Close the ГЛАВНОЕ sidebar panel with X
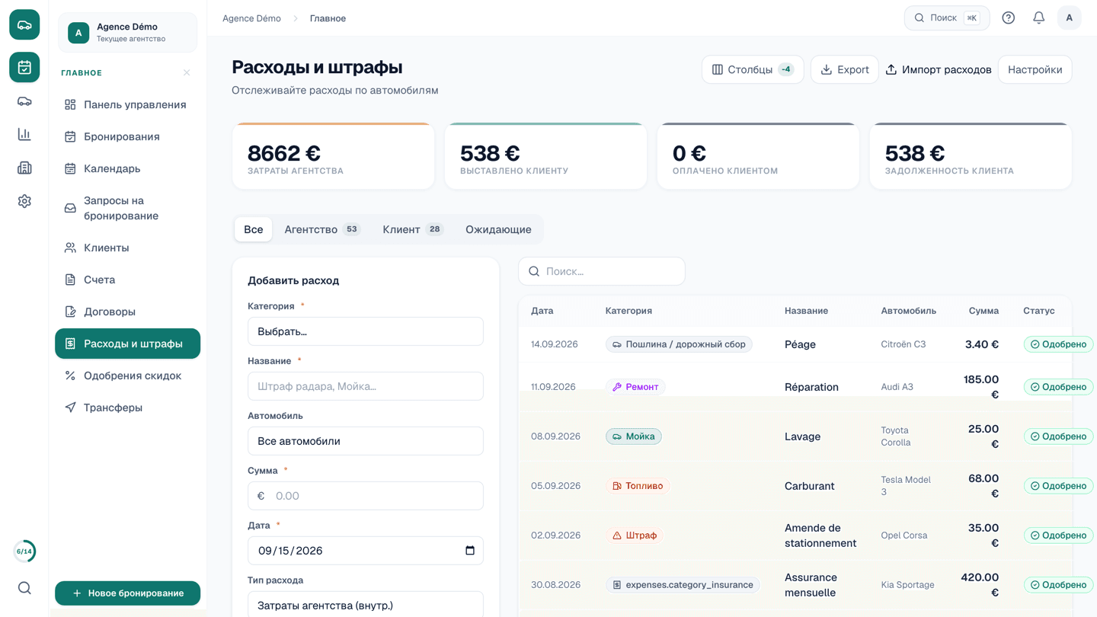1097x617 pixels. pyautogui.click(x=187, y=73)
